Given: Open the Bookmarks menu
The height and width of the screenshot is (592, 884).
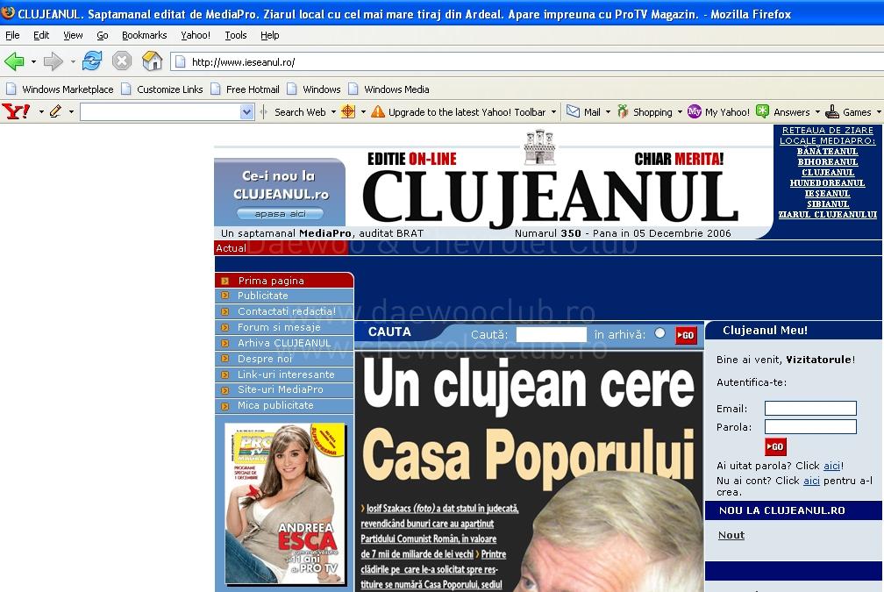Looking at the screenshot, I should [x=144, y=35].
